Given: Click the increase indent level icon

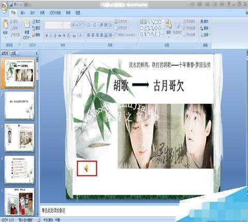Looking at the screenshot, I should click(106, 25).
